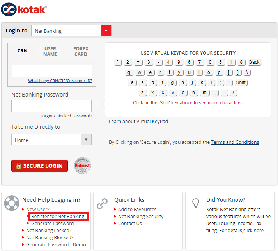Tap the 1 key on virtual keypad
The width and height of the screenshot is (278, 251).
[x=231, y=62]
